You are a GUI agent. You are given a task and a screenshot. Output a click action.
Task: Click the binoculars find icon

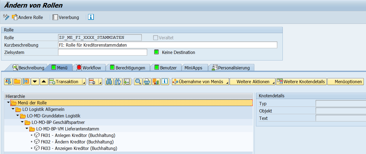tap(109, 82)
